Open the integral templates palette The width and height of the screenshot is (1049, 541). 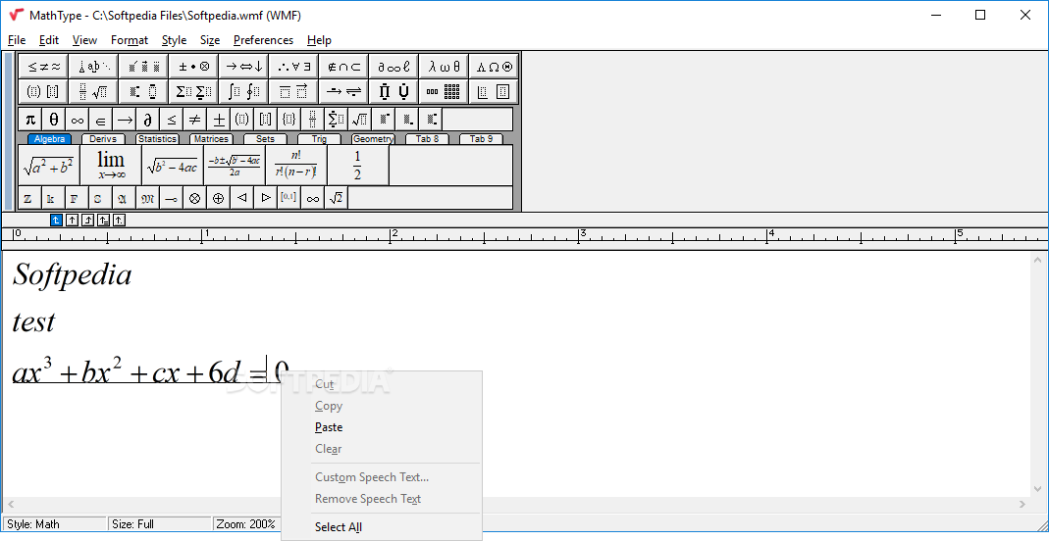click(x=243, y=91)
